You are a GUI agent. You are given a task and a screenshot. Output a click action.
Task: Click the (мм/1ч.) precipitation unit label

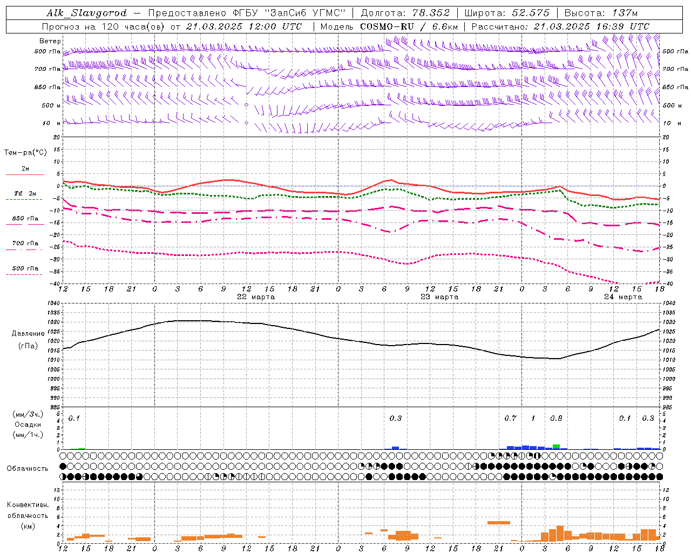point(28,435)
